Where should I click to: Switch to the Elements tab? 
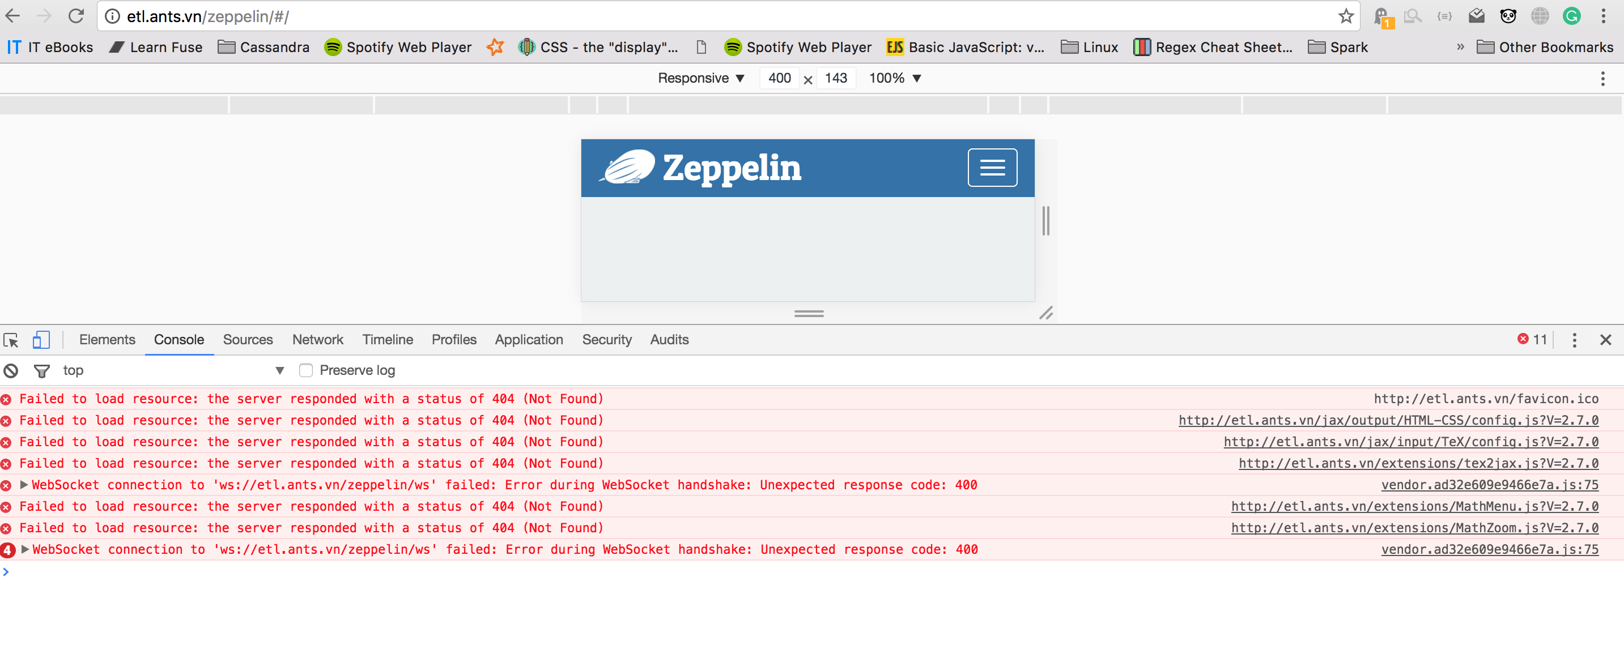point(107,340)
